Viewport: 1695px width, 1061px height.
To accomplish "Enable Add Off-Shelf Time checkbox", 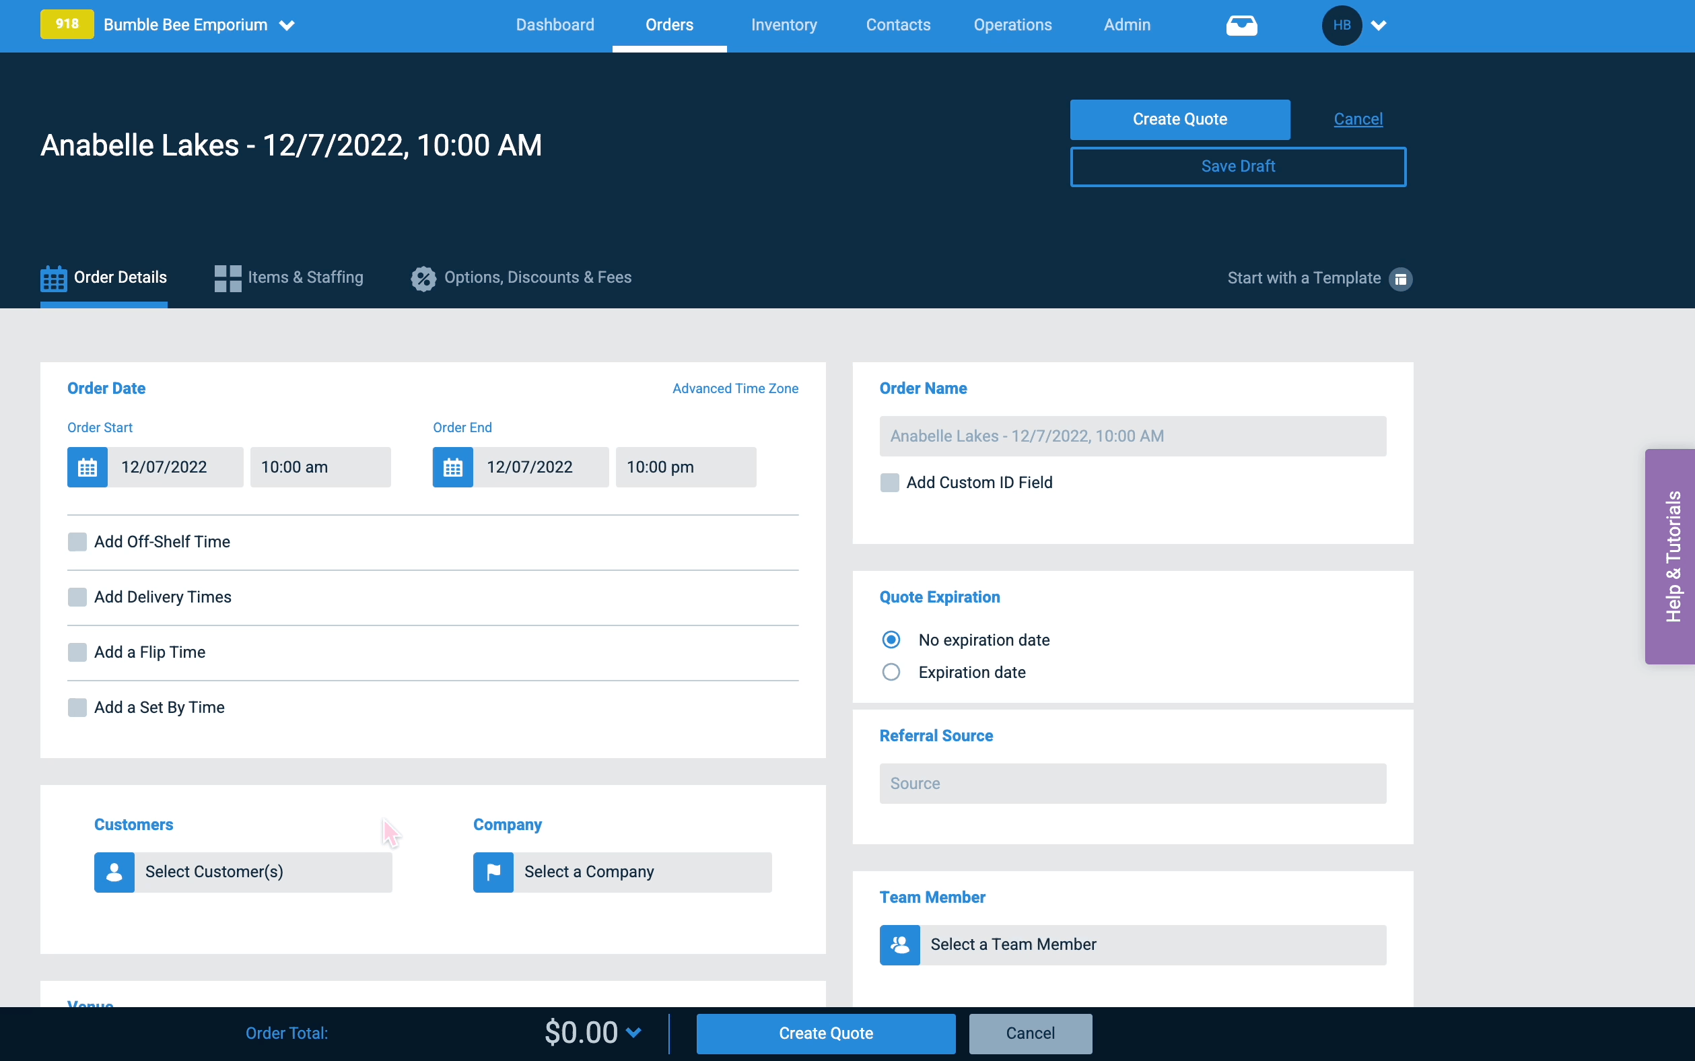I will [77, 542].
